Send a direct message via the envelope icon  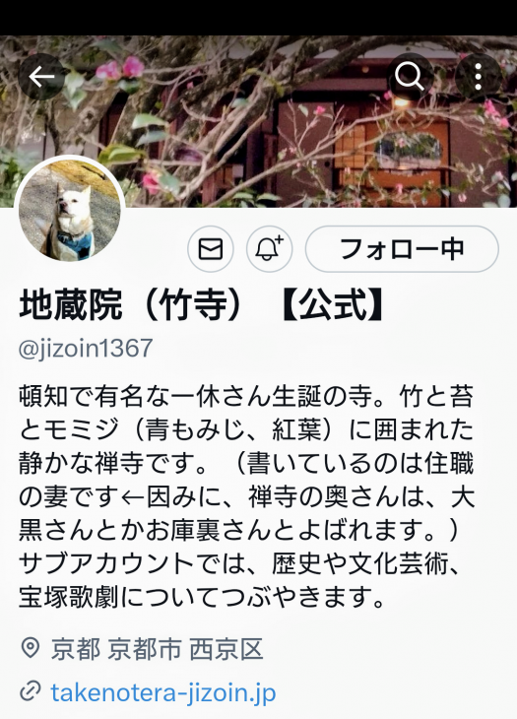[x=211, y=249]
